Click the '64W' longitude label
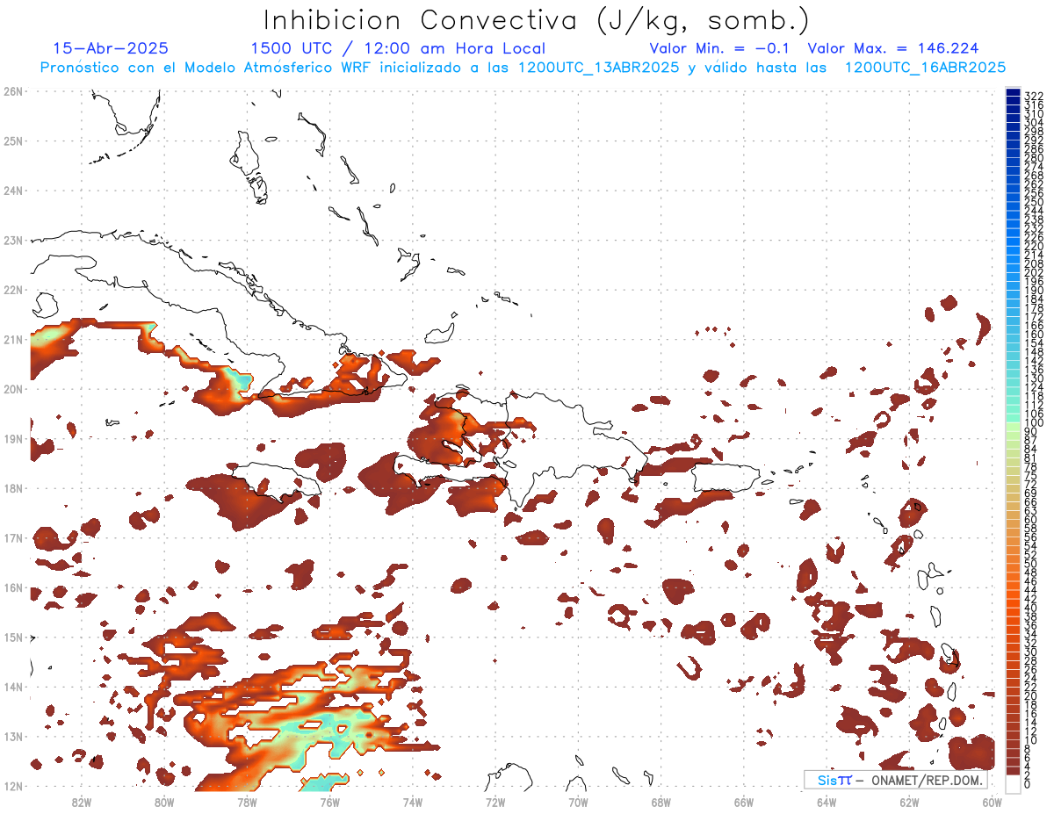 [827, 802]
